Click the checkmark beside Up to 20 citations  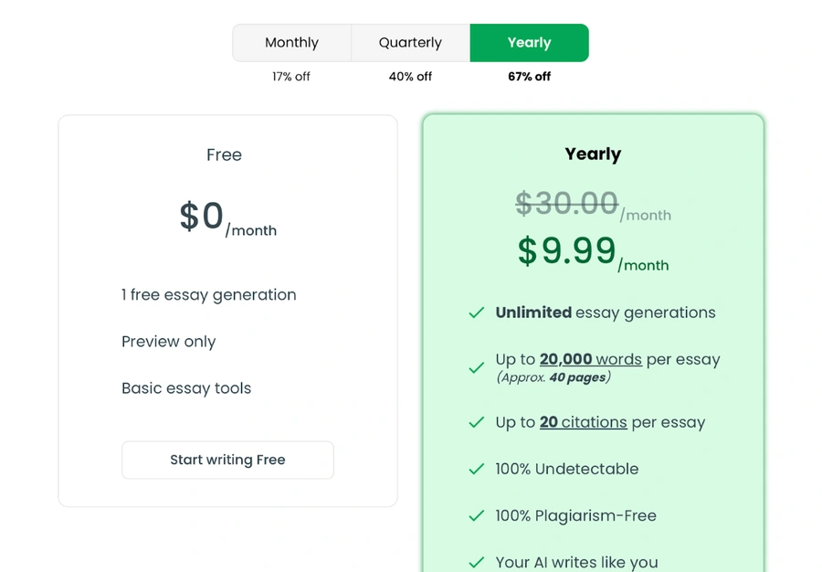476,422
